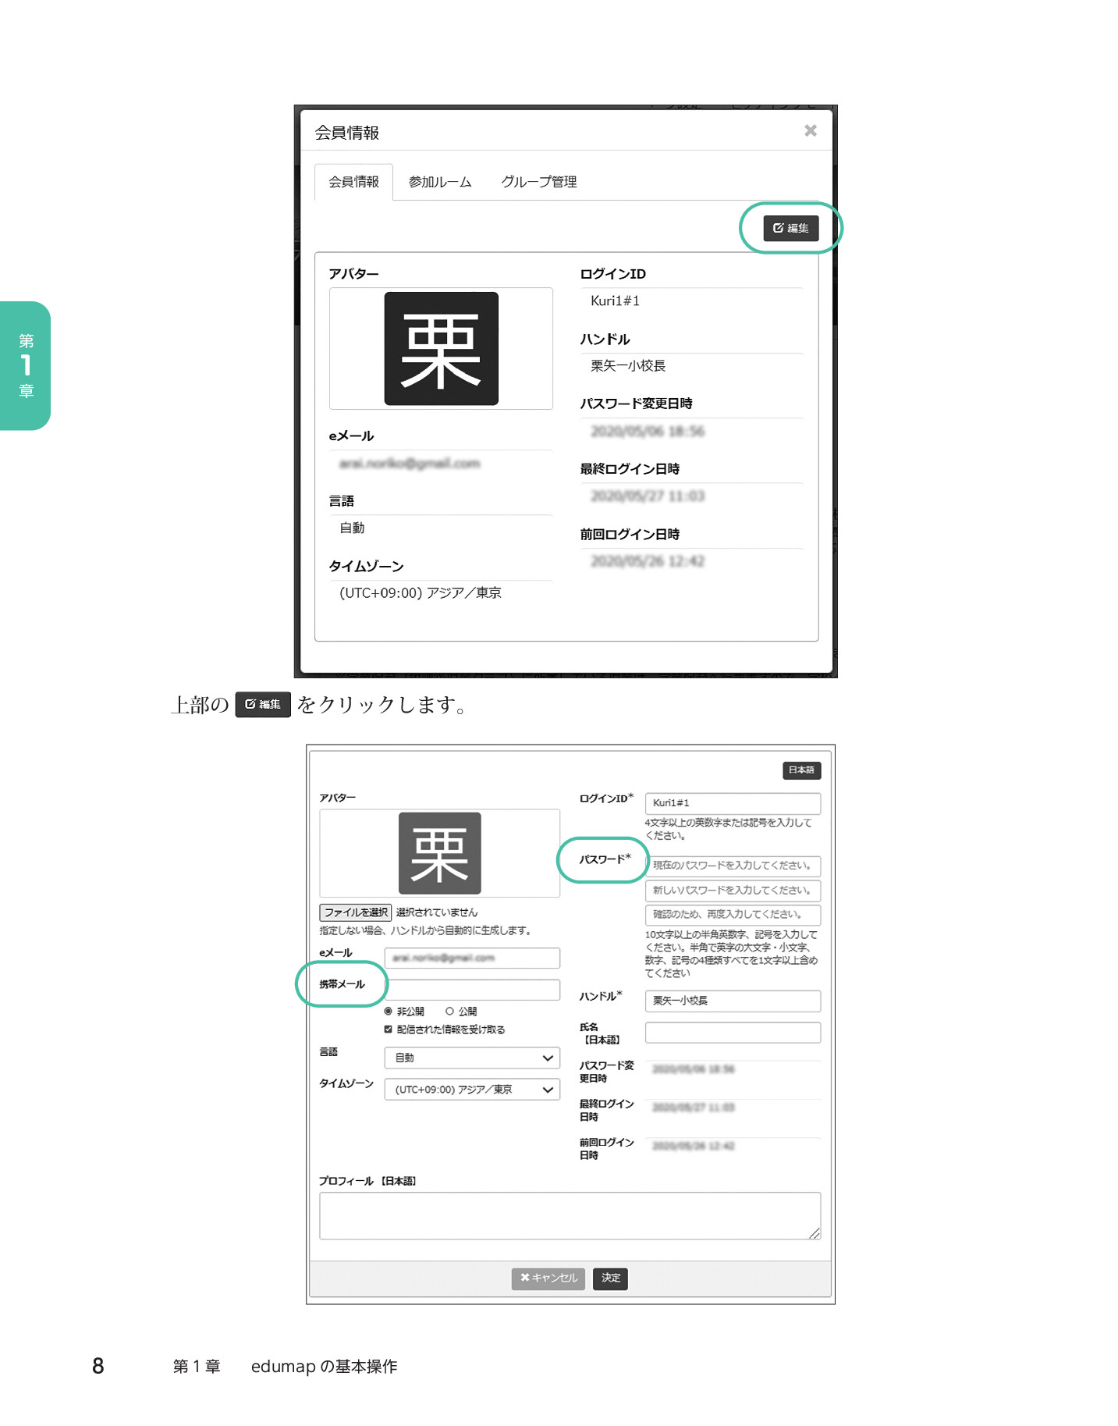Click the resize grip of the profile text area
Image resolution: width=1118 pixels, height=1426 pixels.
pos(815,1233)
